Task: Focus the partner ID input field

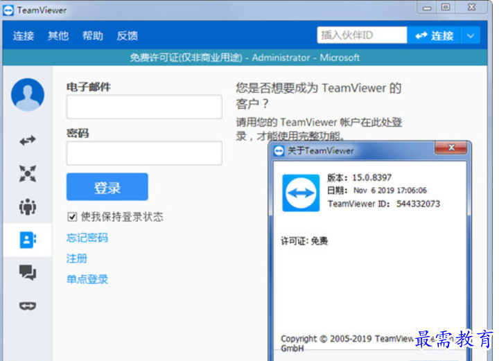Action: [362, 35]
